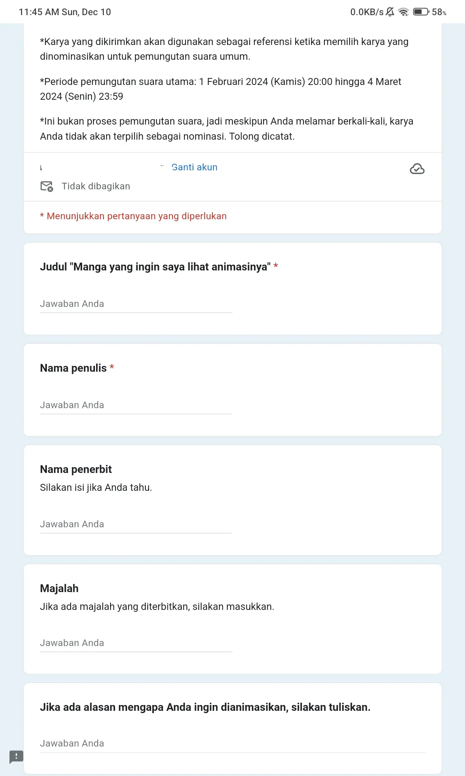Click the Nama penerbit answer field

click(x=136, y=525)
